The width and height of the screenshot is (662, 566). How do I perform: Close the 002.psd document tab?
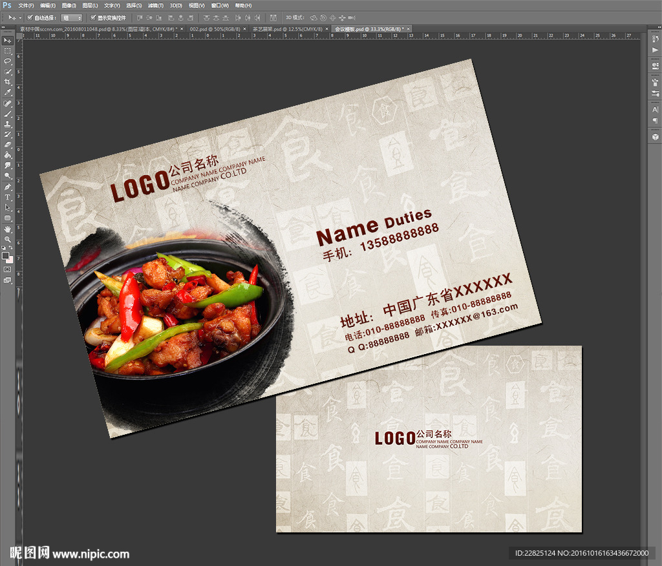(x=244, y=29)
